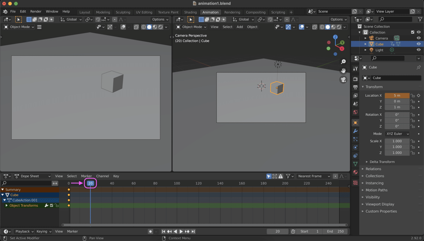
Task: Toggle the Collection exclude checkbox in outliner
Action: [x=412, y=32]
